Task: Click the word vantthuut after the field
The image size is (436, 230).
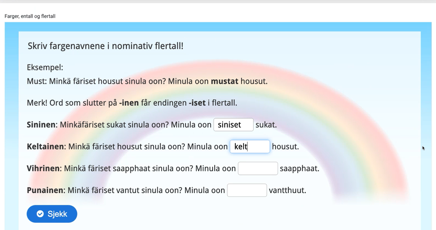Action: (288, 190)
